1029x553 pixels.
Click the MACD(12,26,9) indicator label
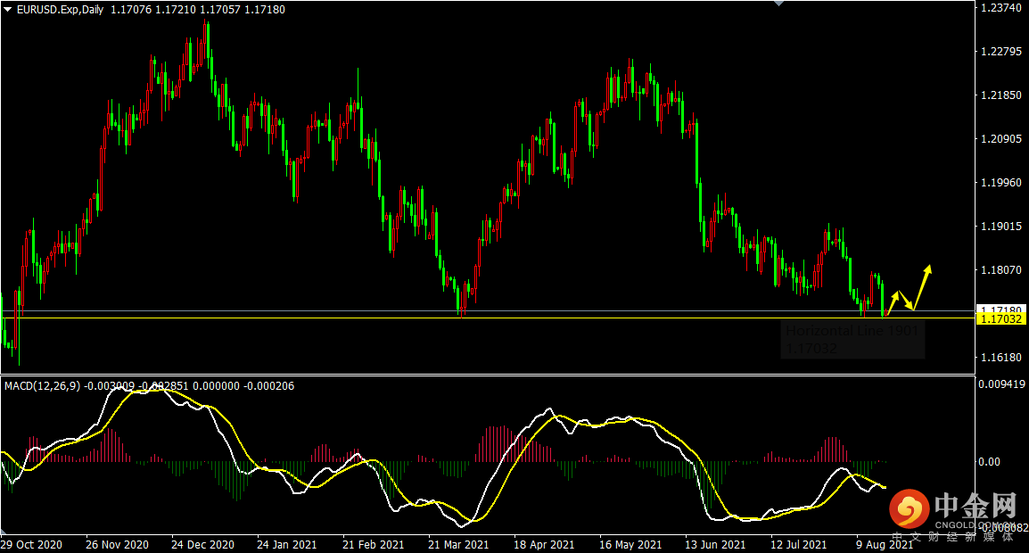point(43,386)
